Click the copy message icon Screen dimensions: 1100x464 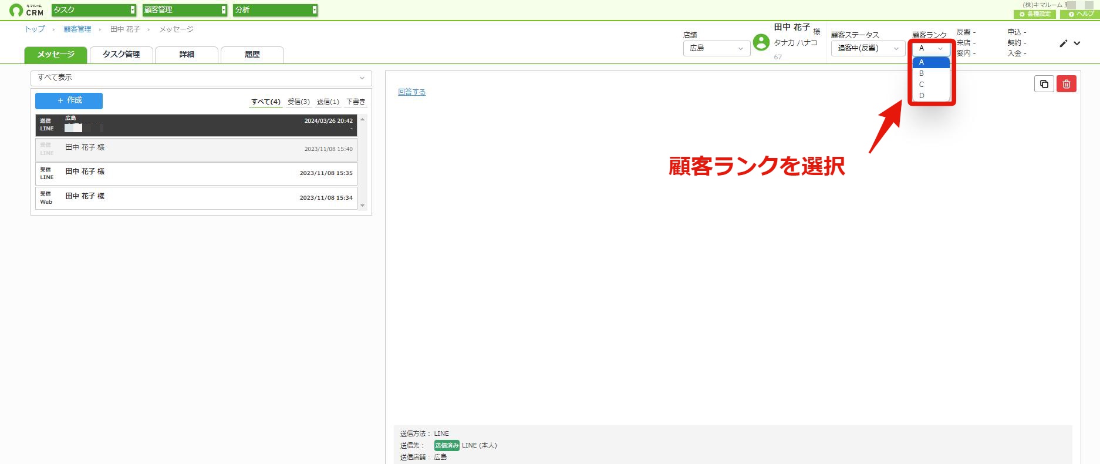click(x=1044, y=84)
